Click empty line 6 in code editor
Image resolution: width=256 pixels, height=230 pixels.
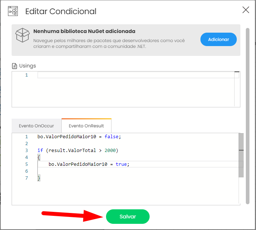click(x=138, y=171)
